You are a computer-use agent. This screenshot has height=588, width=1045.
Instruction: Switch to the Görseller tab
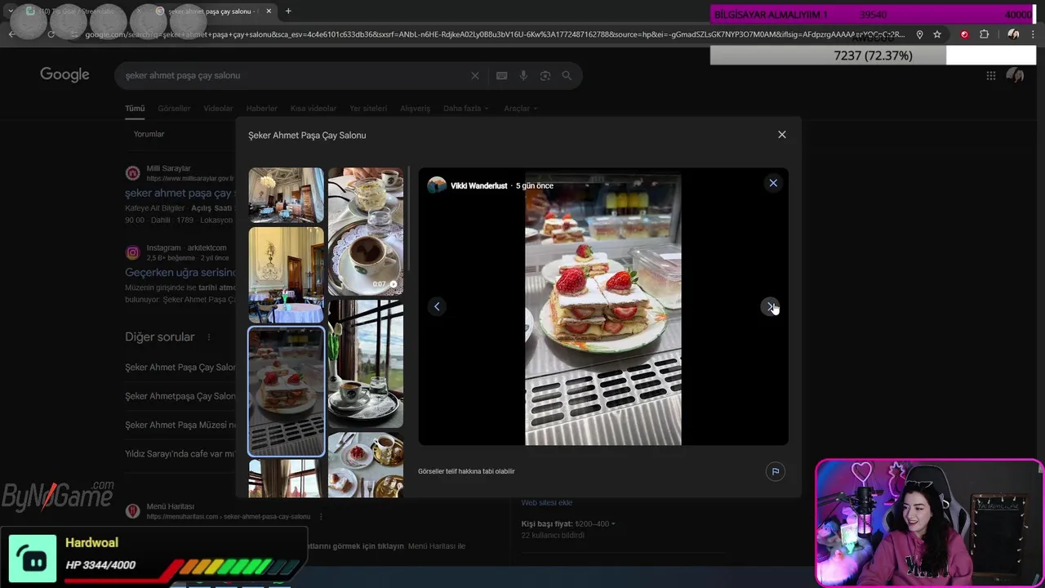tap(174, 108)
